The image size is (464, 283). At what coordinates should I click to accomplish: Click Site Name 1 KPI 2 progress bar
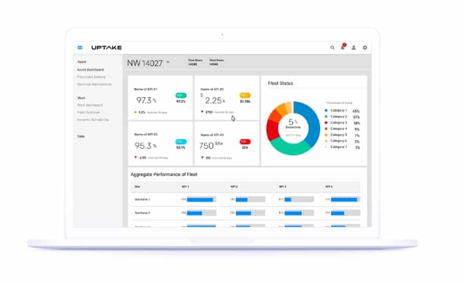[251, 200]
